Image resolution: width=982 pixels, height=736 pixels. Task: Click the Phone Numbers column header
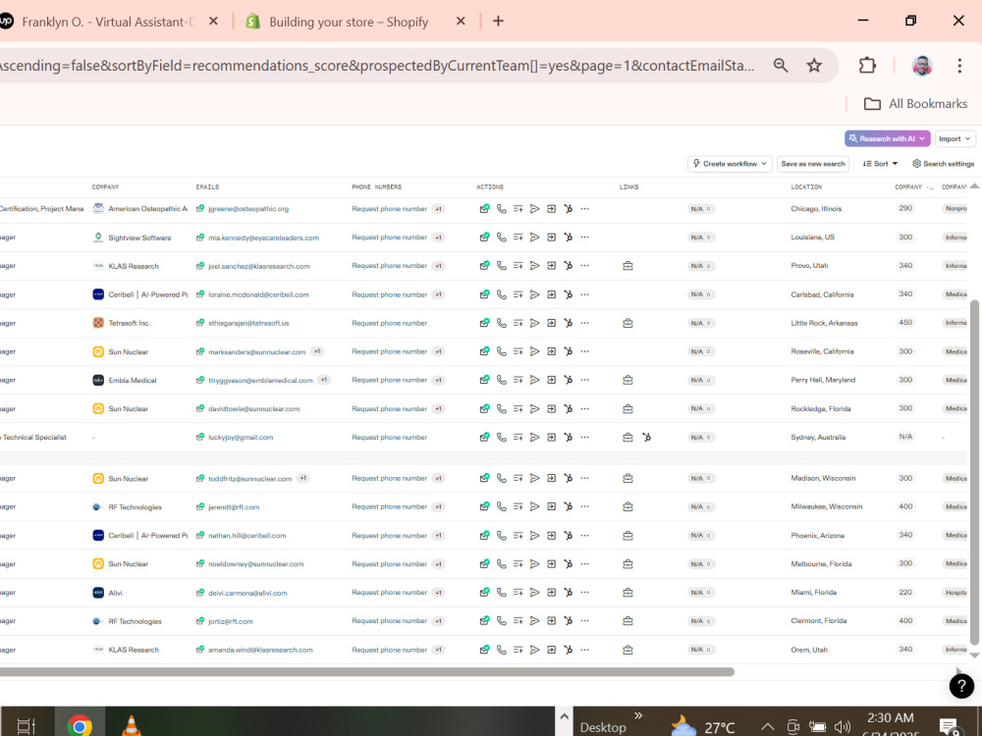point(376,187)
